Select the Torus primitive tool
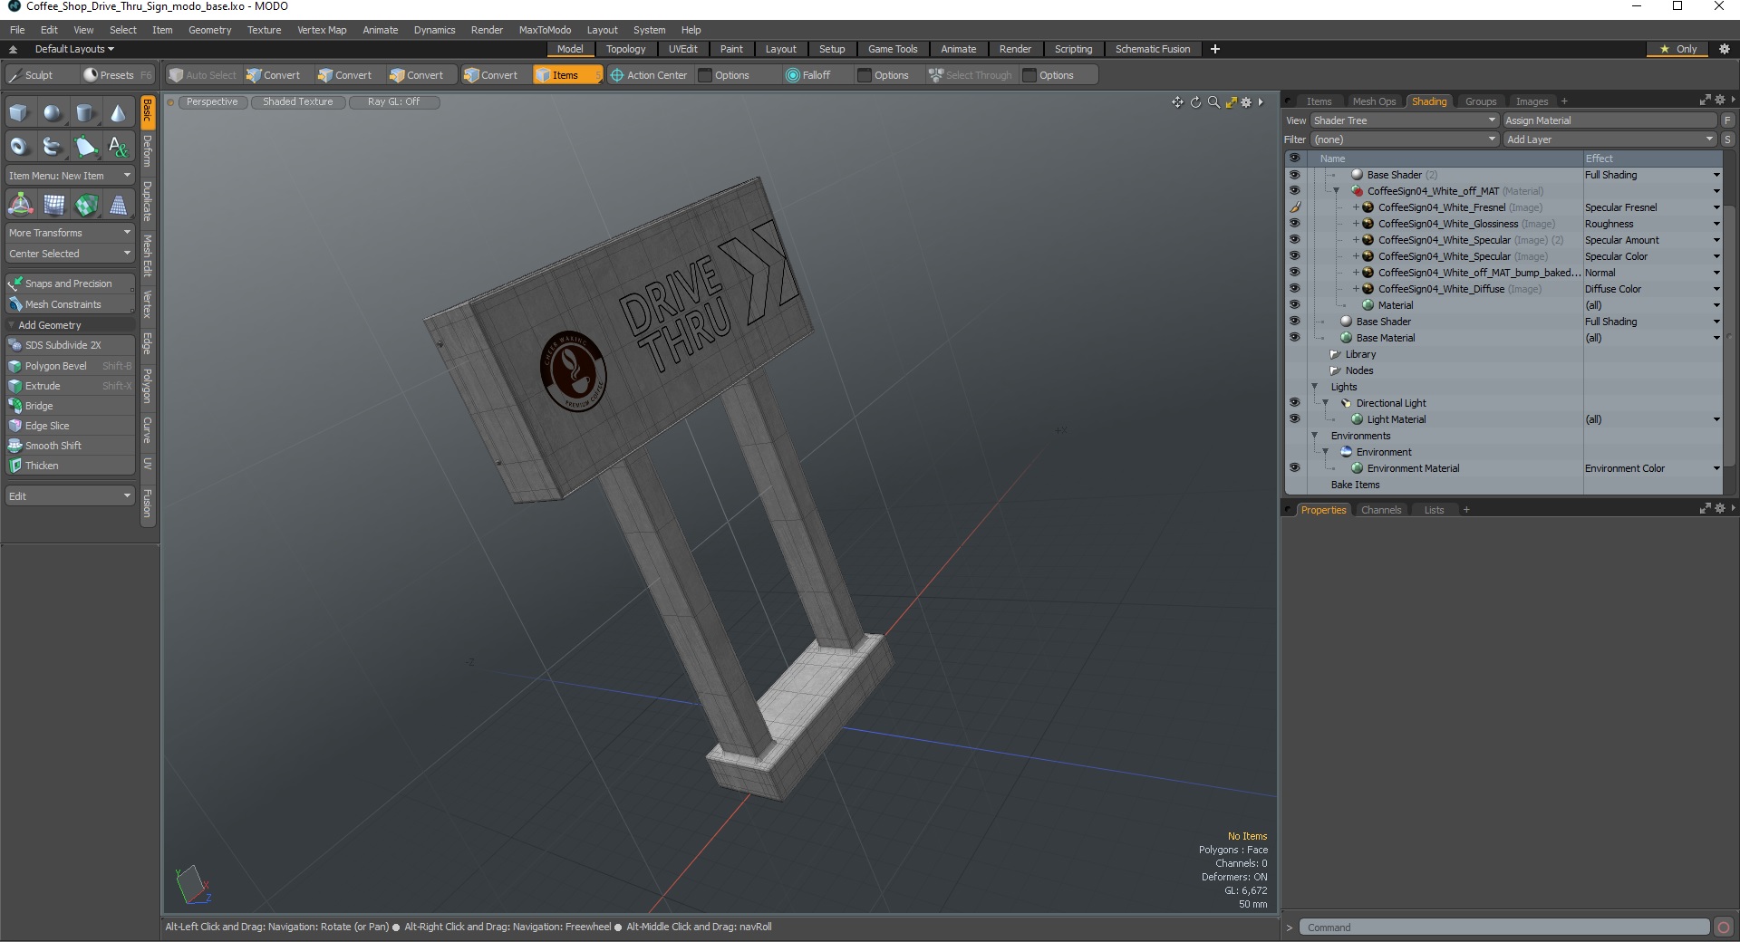 pyautogui.click(x=19, y=146)
